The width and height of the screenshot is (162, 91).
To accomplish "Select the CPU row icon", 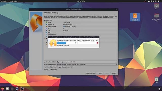I will point(46,28).
